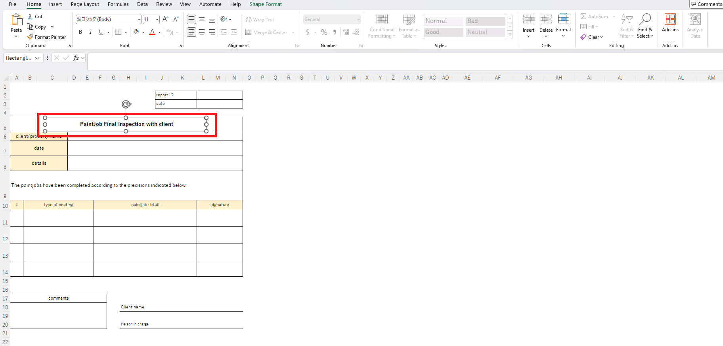Open the Shape Format tab
723x346 pixels.
266,4
